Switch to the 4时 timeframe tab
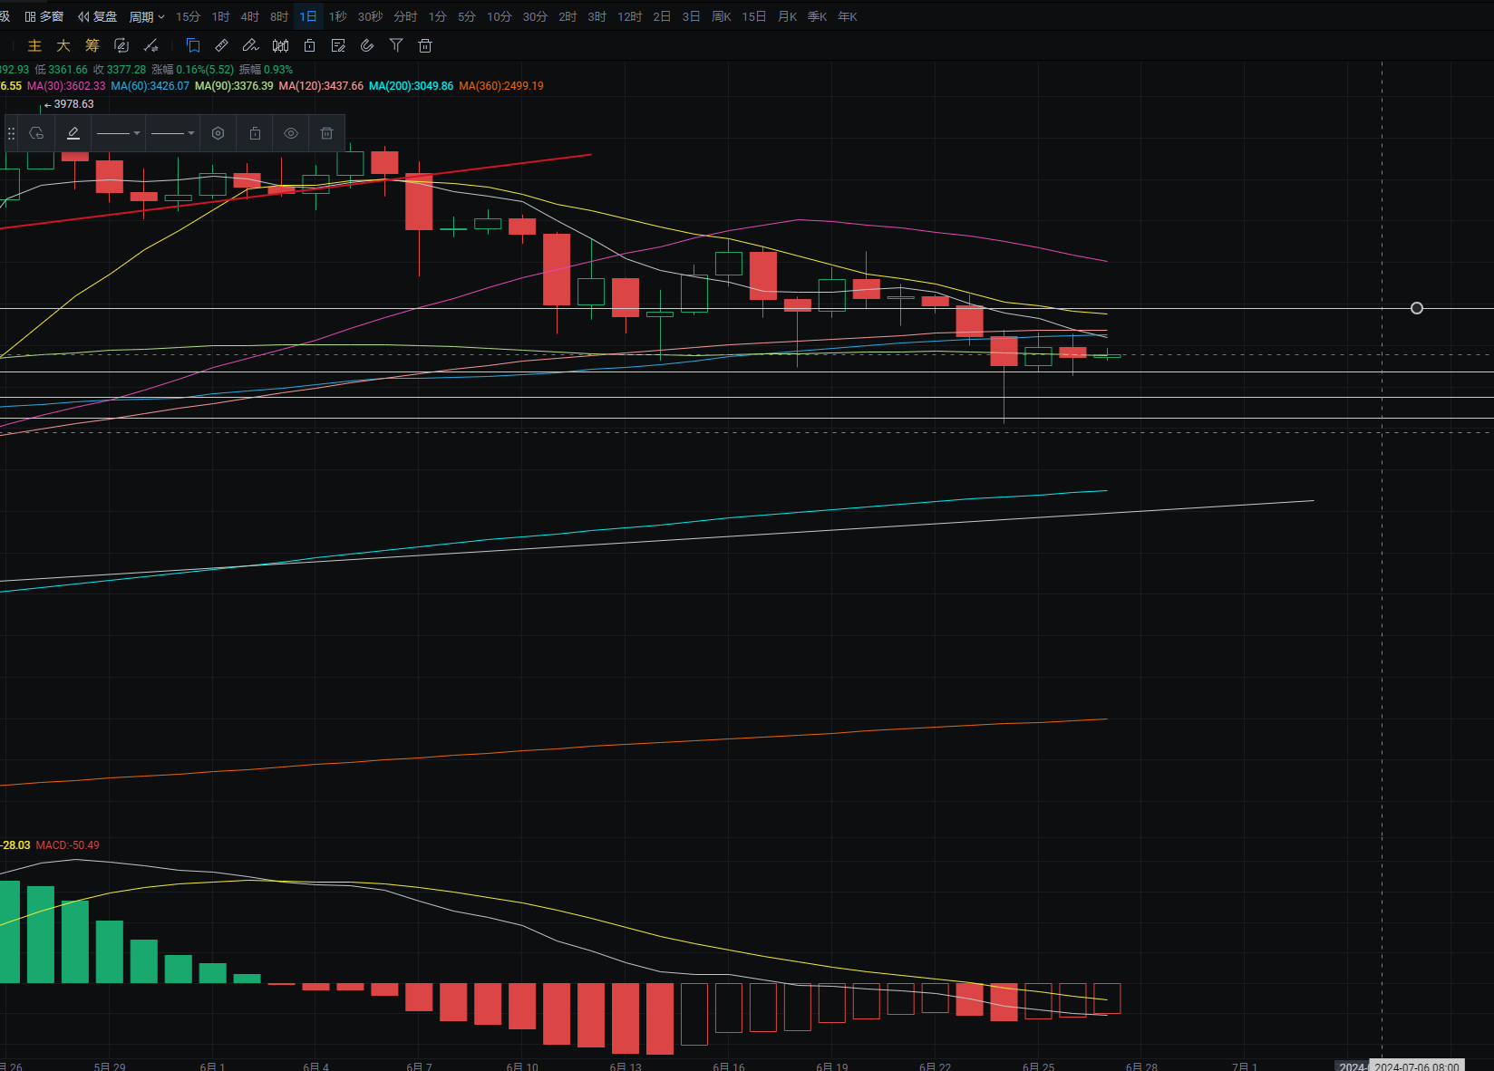 pyautogui.click(x=249, y=16)
